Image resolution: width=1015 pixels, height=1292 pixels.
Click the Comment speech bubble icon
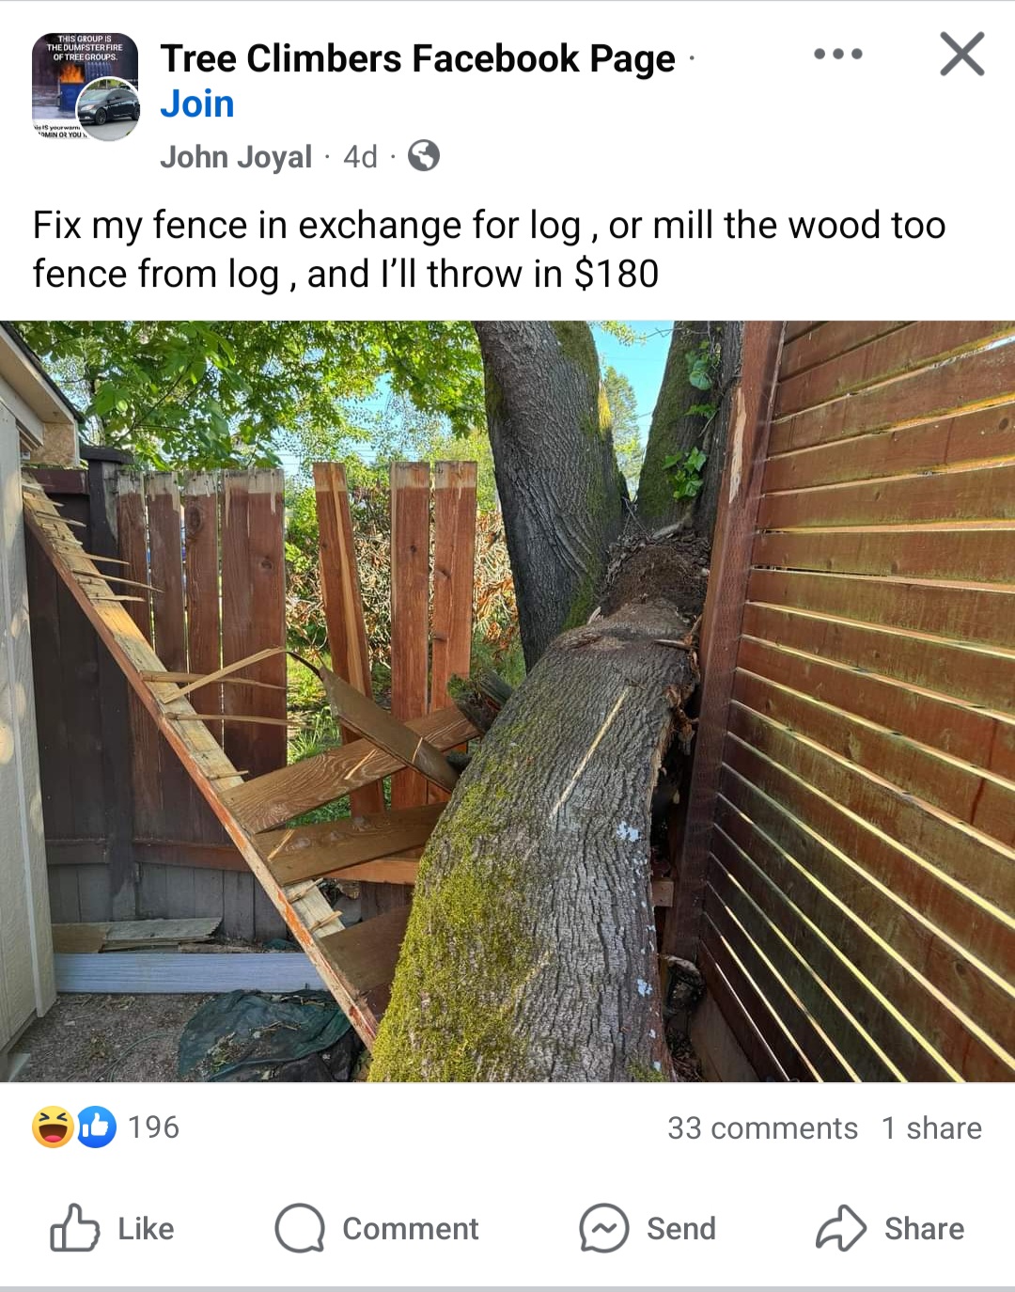point(300,1228)
